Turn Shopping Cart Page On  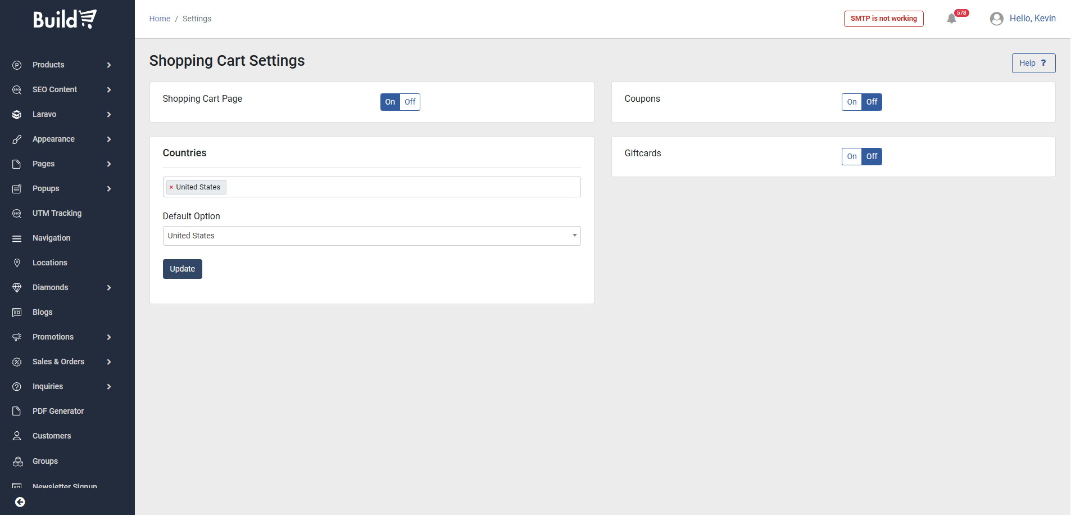click(390, 102)
